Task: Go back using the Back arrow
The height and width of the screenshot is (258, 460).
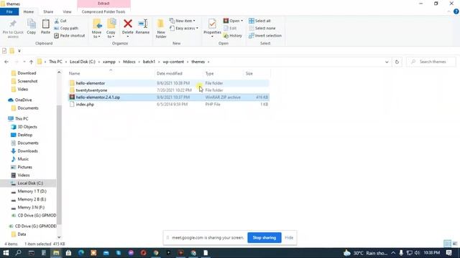Action: tap(6, 62)
